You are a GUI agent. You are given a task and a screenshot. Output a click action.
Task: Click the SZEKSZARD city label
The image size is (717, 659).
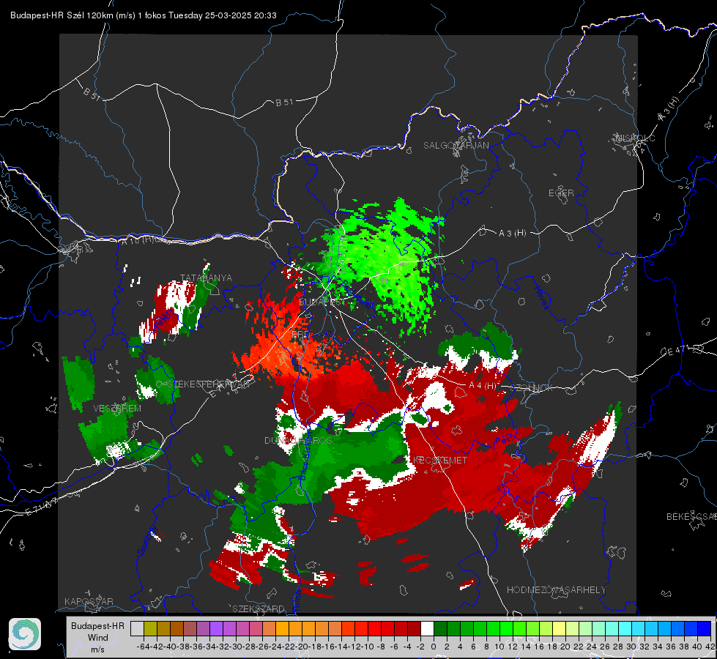(259, 608)
